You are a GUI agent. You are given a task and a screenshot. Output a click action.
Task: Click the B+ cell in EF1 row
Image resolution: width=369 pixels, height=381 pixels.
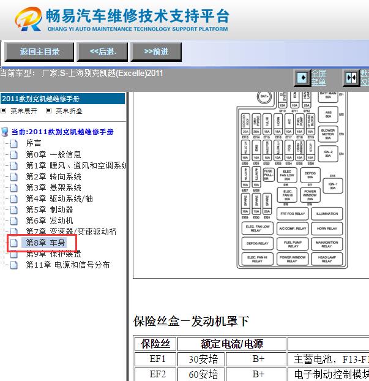[256, 359]
